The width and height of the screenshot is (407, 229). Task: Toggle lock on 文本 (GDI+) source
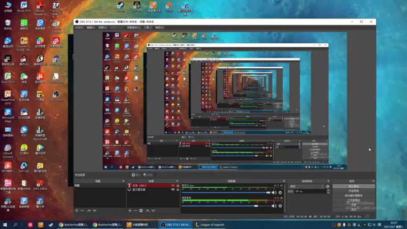[178, 185]
